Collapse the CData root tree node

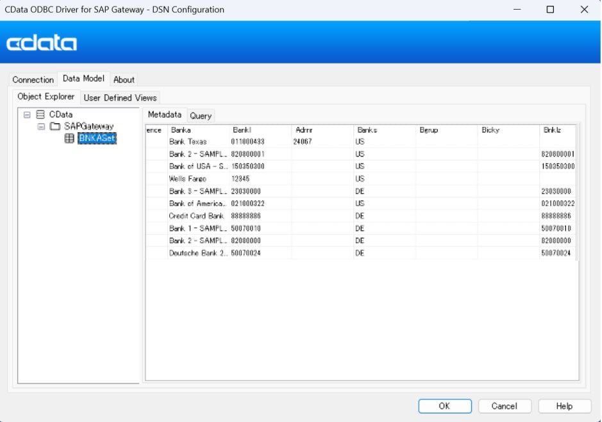[27, 115]
